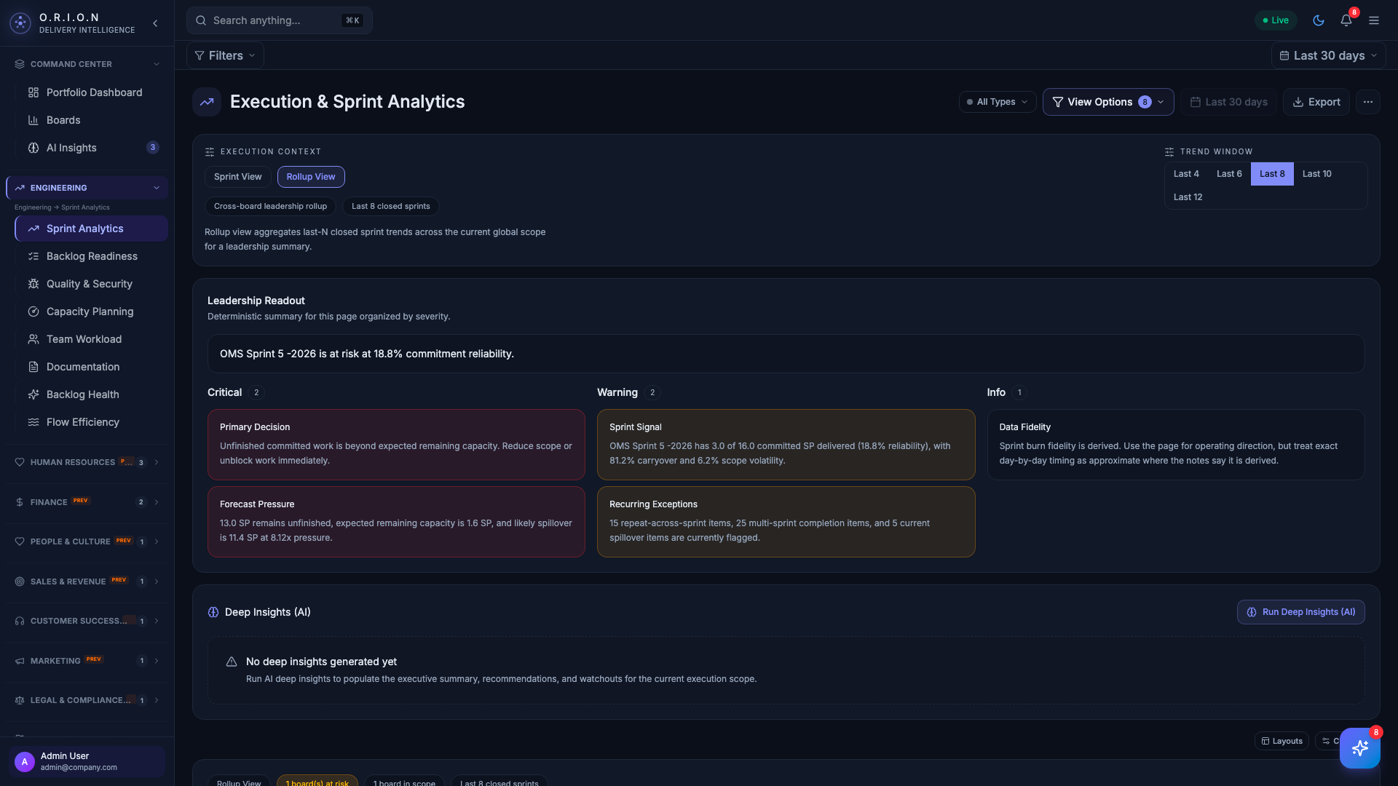Open the Filters dropdown

coord(225,55)
